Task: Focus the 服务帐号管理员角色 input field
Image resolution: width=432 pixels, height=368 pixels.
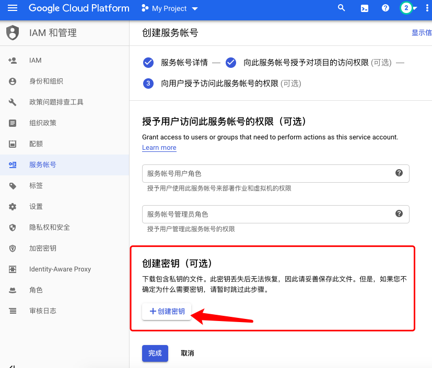Action: click(275, 214)
